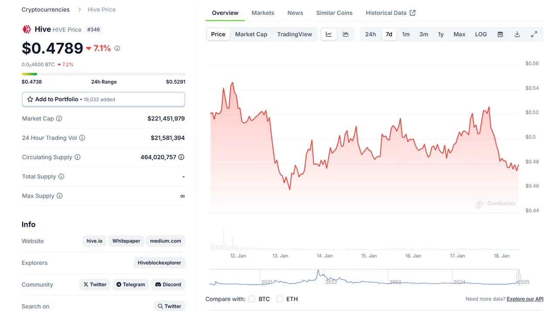Click info icon next to price change
Image resolution: width=558 pixels, height=311 pixels.
(x=117, y=48)
